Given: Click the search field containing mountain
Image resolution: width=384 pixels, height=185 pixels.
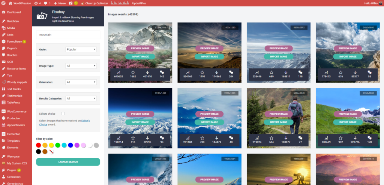Looking at the screenshot, I should coord(68,35).
